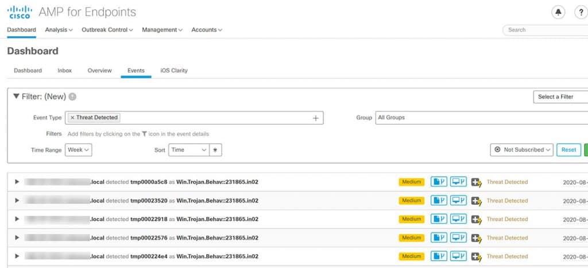The image size is (588, 268).
Task: Click Win.Trojan.Behav::231865.in02 in the tmp0000a5c8 row
Action: [x=217, y=182]
